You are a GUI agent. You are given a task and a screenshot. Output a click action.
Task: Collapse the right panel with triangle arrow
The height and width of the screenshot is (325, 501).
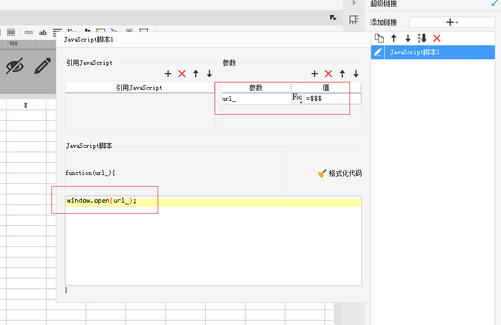pyautogui.click(x=354, y=3)
